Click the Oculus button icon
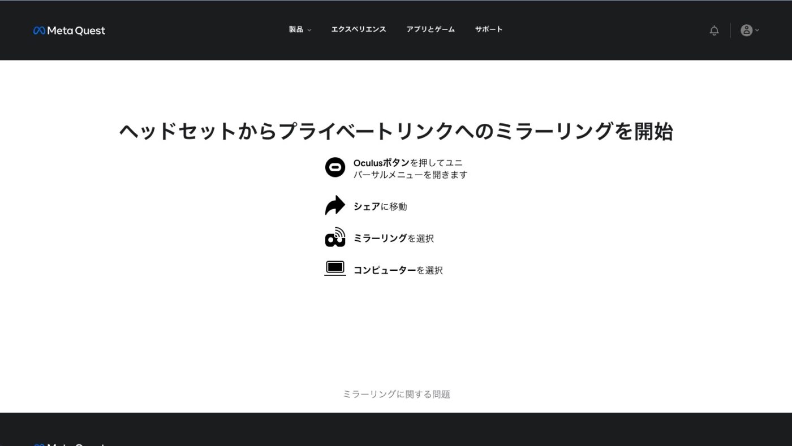The image size is (792, 446). click(335, 167)
